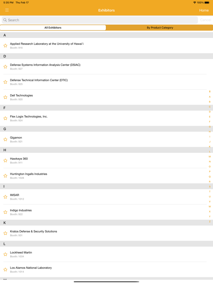The image size is (213, 284).
Task: Favorite Dell Technologies with star icon
Action: (5, 97)
